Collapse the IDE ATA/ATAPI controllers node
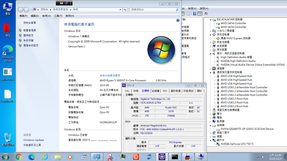Screen dimensions: 287x161 (x=210, y=19)
